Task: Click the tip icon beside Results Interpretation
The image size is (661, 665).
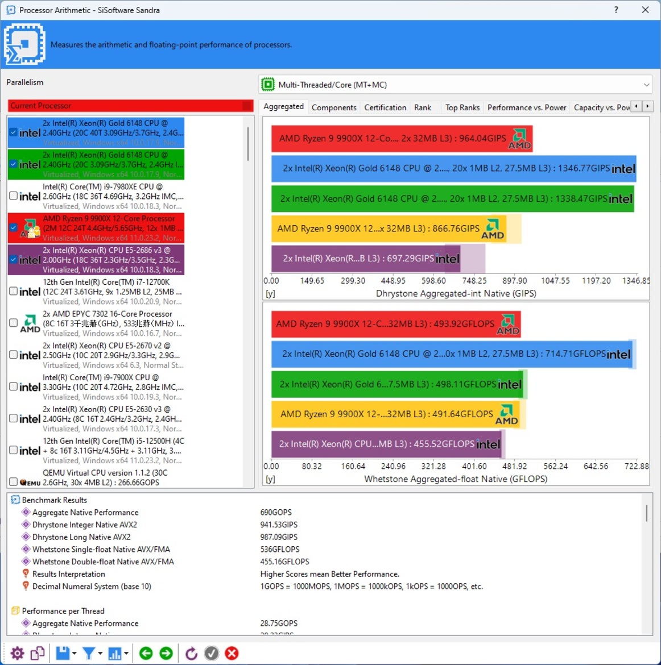Action: [26, 574]
